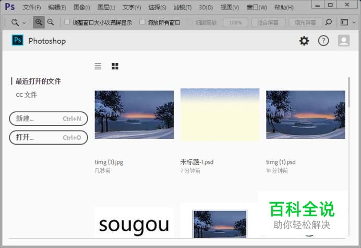Select the Zoom tool preset icon

click(15, 22)
